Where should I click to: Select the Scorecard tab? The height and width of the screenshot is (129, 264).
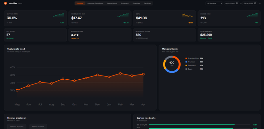[125, 3]
